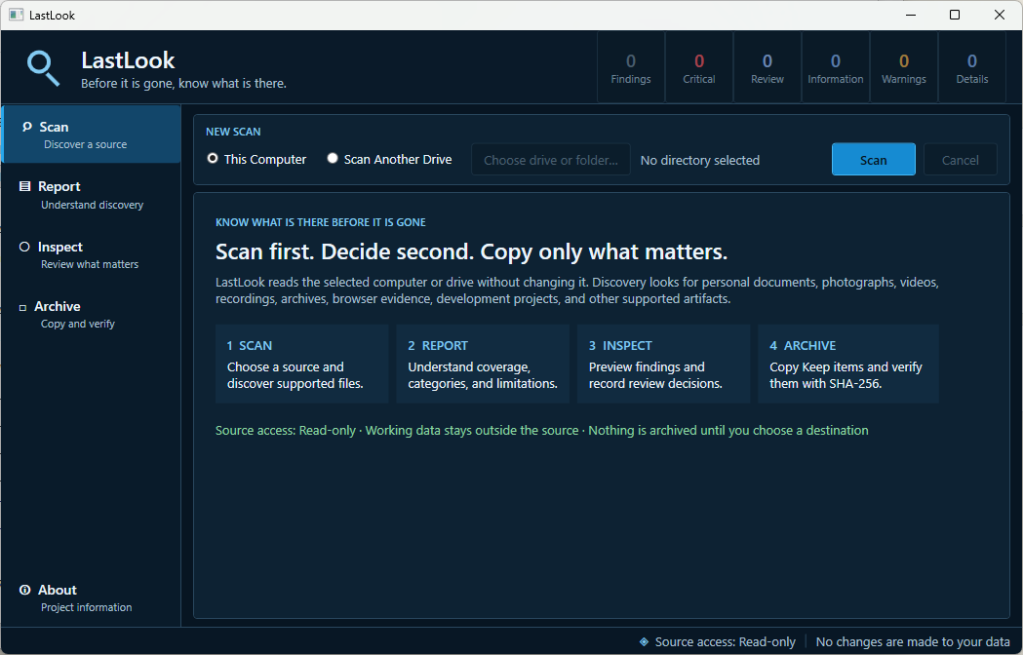
Task: Switch to the Report section
Action: coord(92,194)
